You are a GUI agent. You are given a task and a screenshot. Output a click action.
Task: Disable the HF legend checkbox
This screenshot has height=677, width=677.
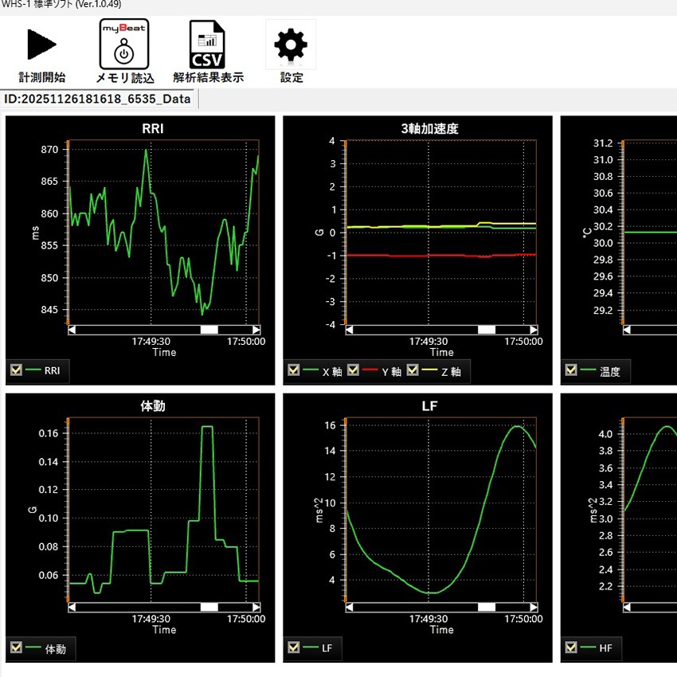click(x=571, y=648)
